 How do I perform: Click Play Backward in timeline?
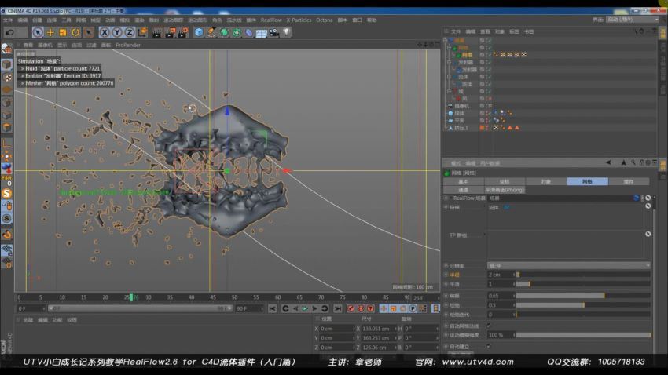pyautogui.click(x=295, y=308)
